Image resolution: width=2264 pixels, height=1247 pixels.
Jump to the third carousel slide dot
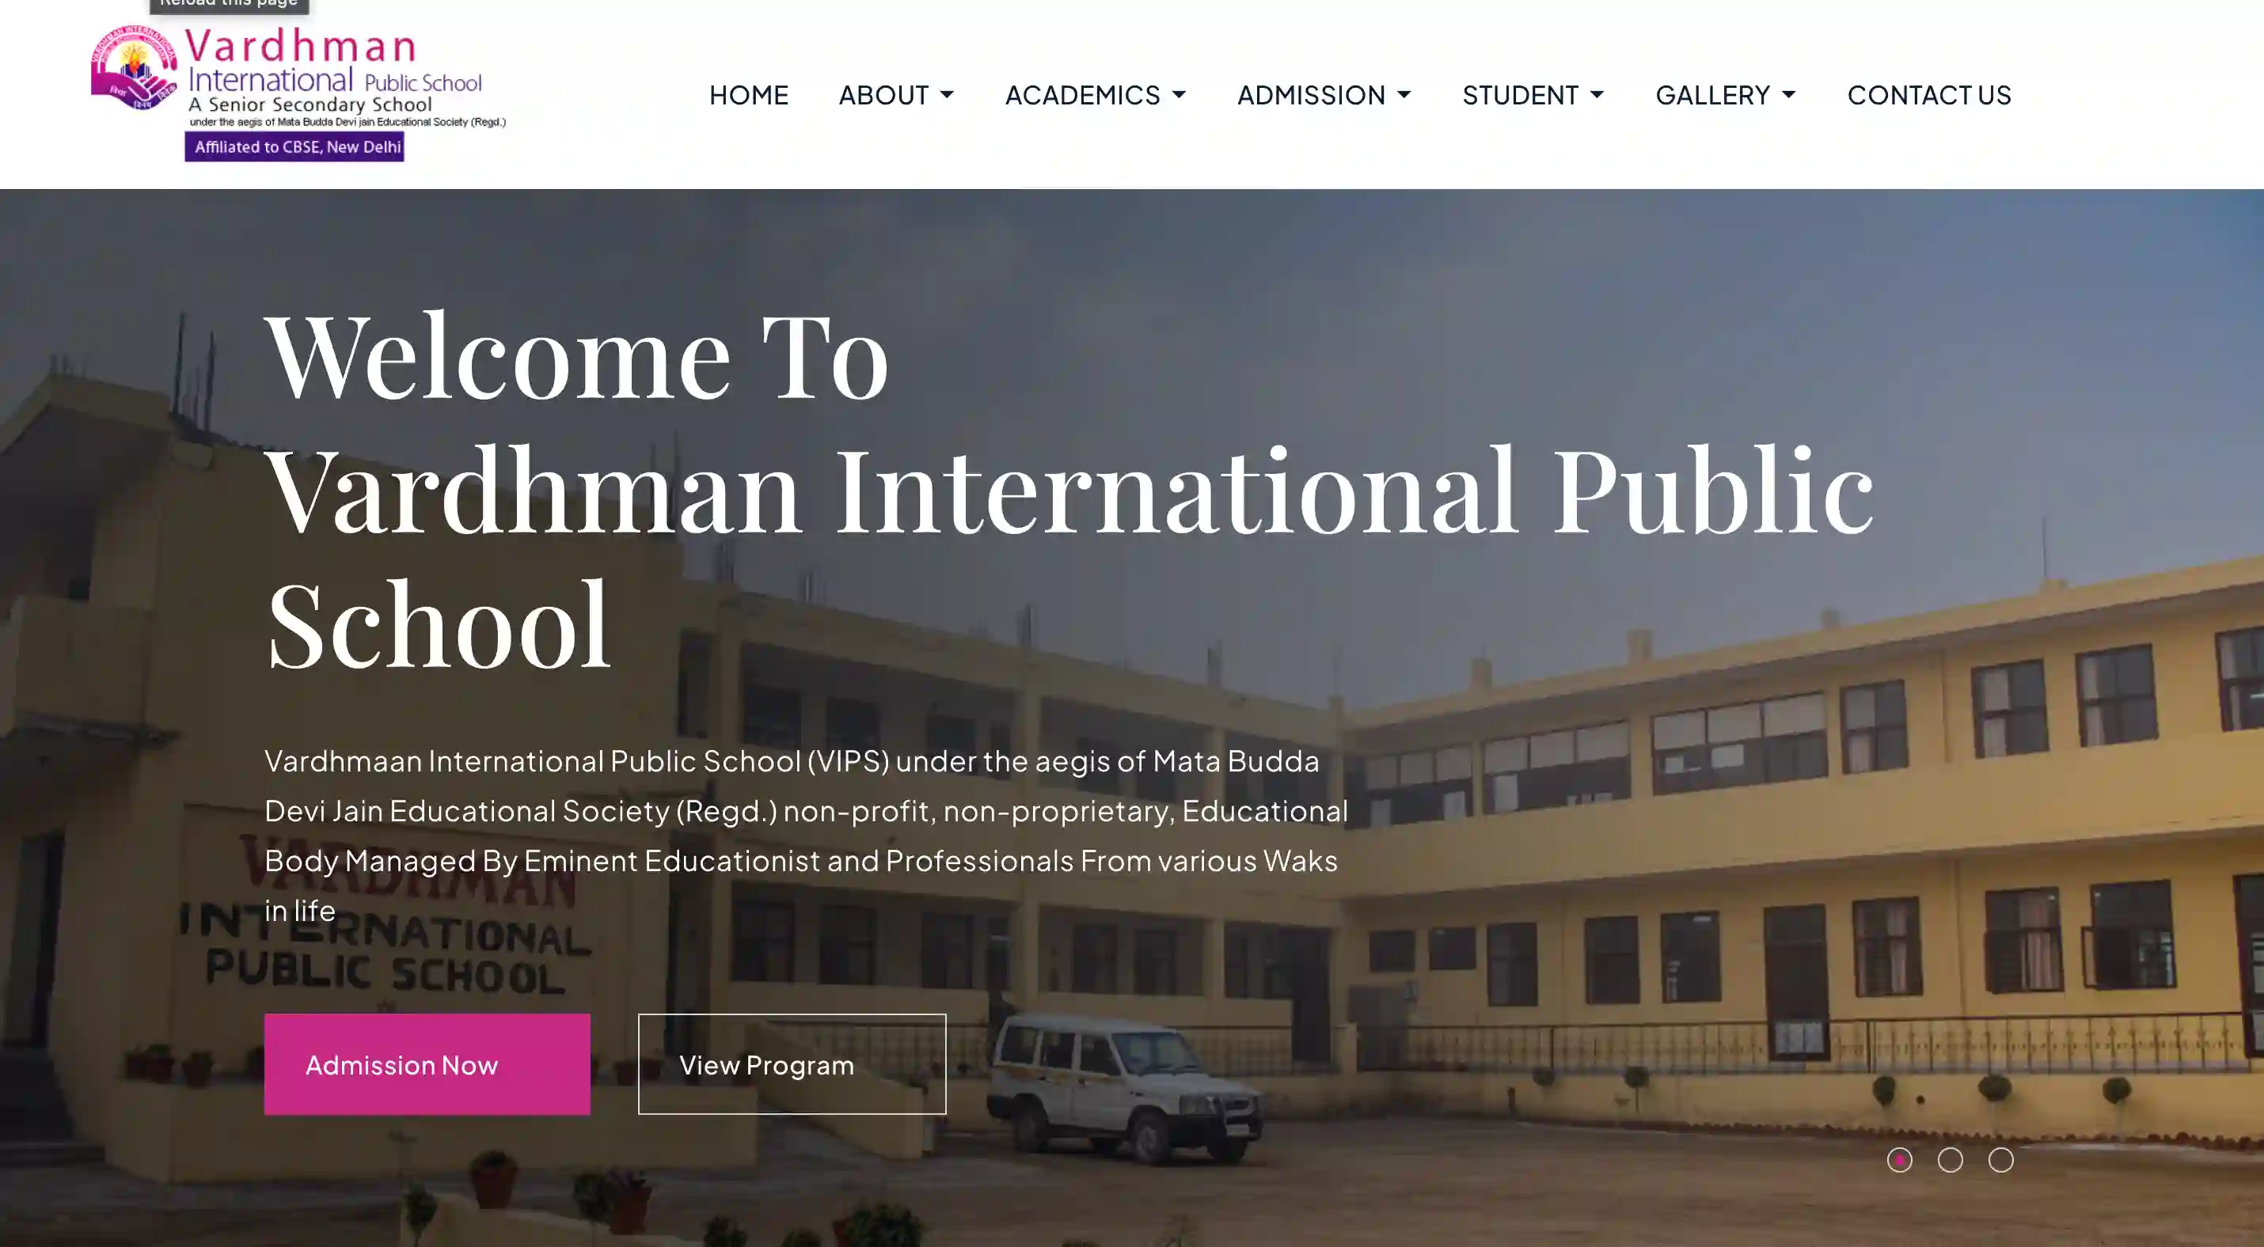pos(2001,1160)
